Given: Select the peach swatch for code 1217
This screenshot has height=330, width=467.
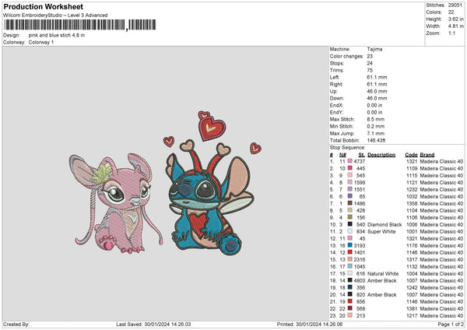Looking at the screenshot, I should (x=350, y=315).
